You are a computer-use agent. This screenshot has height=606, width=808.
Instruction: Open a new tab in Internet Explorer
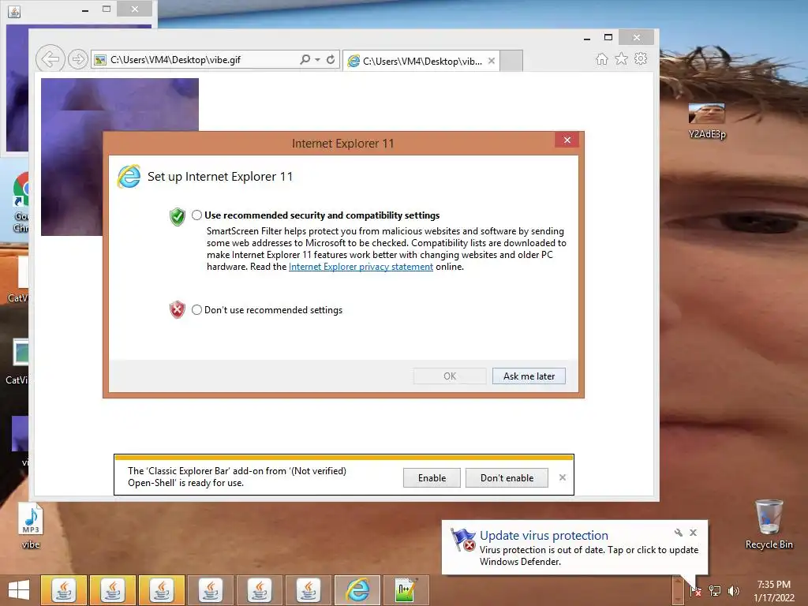tap(511, 61)
